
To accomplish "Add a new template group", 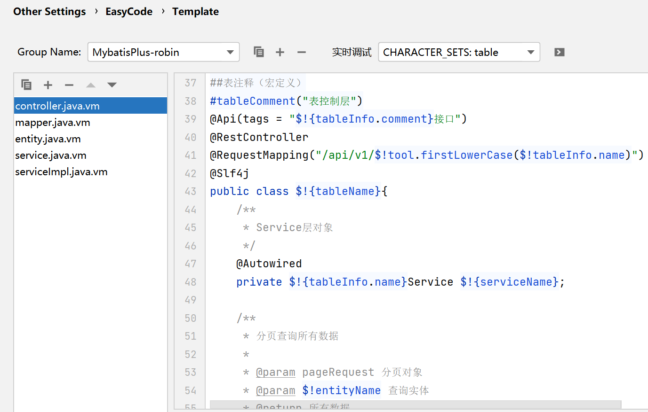I will coord(280,52).
